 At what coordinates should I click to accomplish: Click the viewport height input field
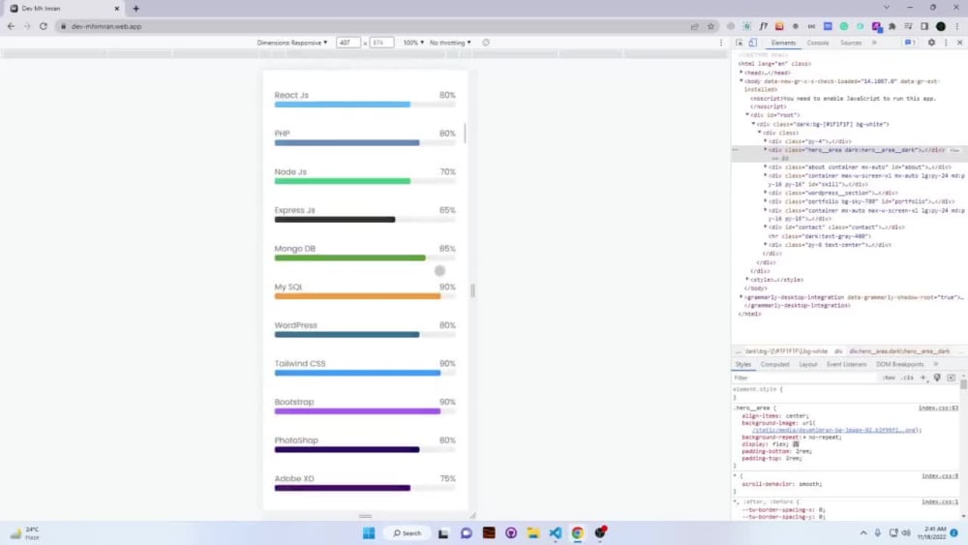(x=381, y=43)
